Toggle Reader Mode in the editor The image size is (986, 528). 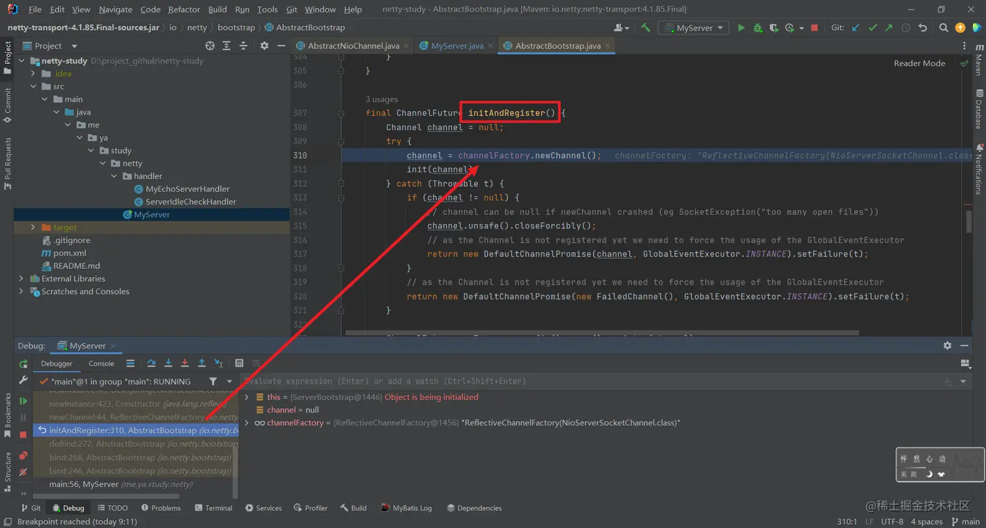[919, 63]
